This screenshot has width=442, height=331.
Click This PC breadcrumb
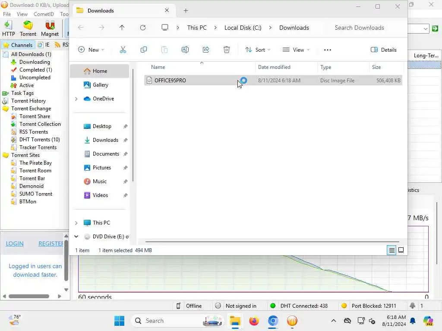coord(197,28)
